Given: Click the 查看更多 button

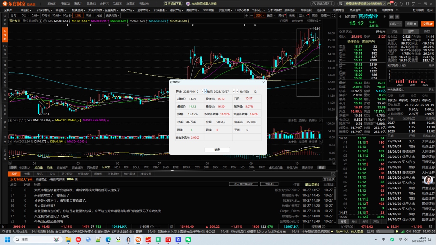Looking at the screenshot, I should coord(329,179).
